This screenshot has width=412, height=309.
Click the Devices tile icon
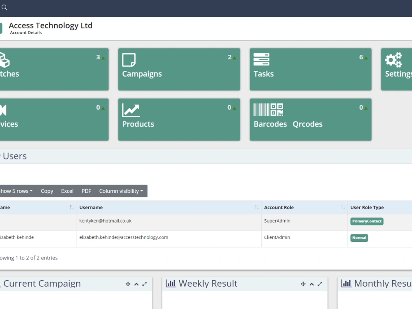point(3,110)
